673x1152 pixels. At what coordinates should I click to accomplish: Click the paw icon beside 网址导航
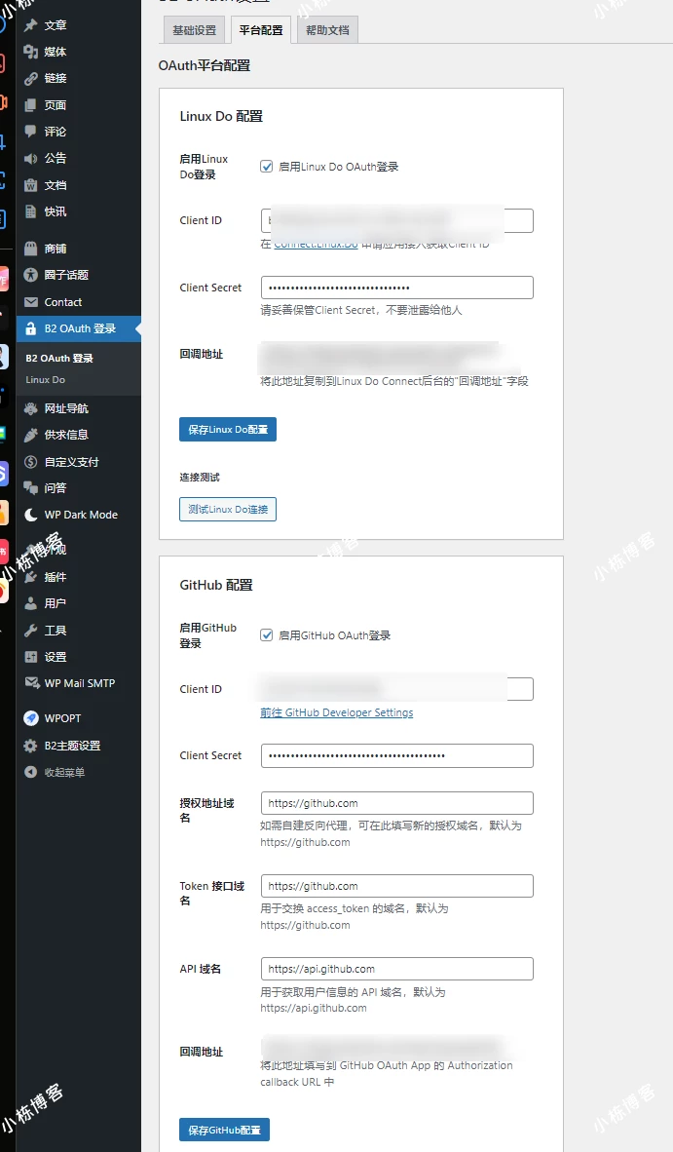[x=31, y=408]
